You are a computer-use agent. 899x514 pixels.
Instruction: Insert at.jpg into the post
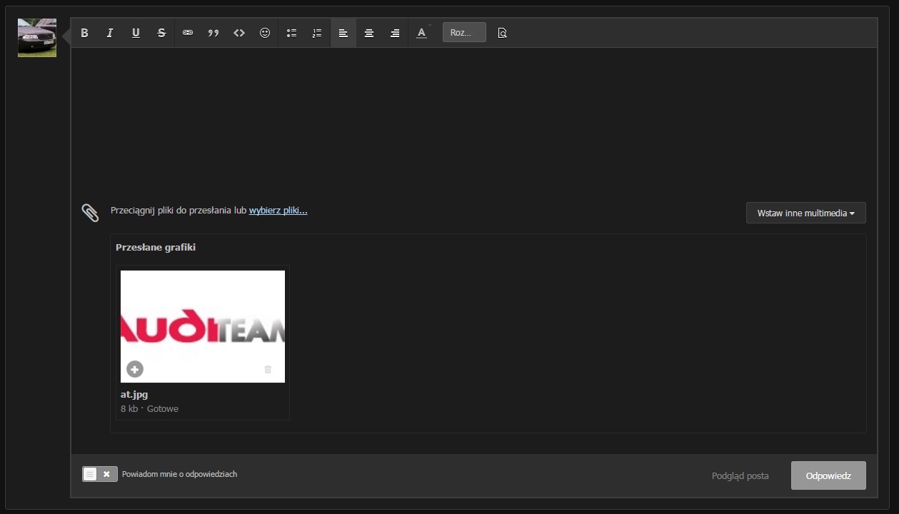pos(135,369)
